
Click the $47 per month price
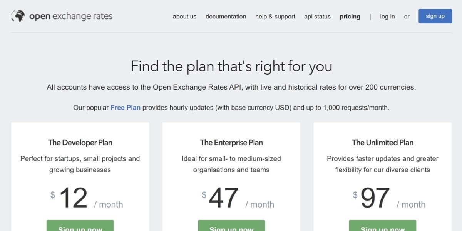tap(224, 198)
